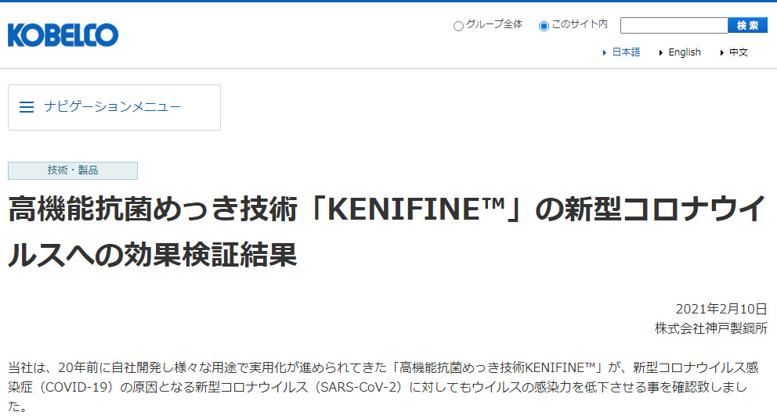Open the hamburger navigation menu icon

(27, 107)
